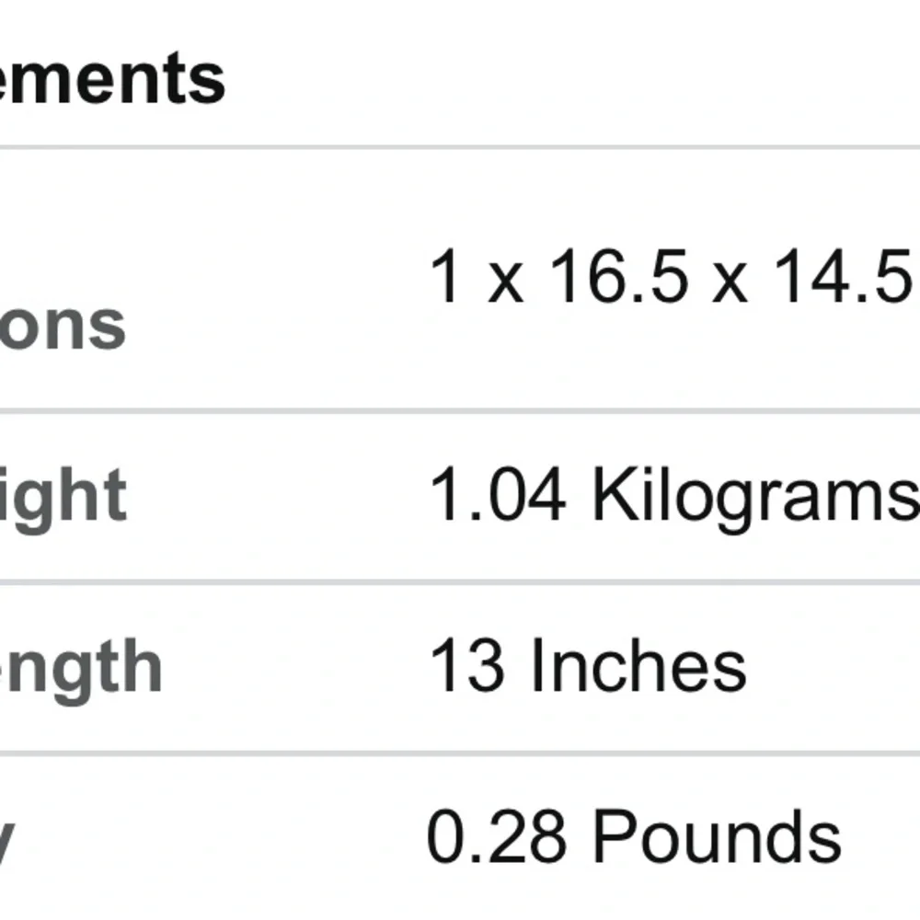Select the 1 x 16.5 x 14.5 dimensions value
Screen dimensions: 920x920
(670, 278)
